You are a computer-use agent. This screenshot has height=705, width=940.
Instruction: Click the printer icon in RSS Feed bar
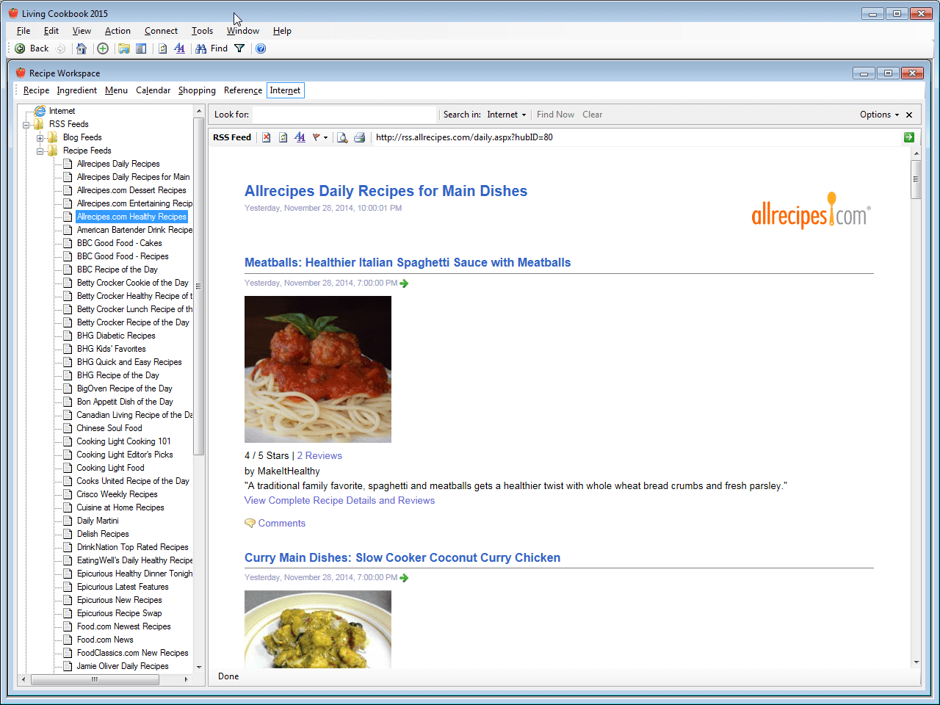[359, 137]
